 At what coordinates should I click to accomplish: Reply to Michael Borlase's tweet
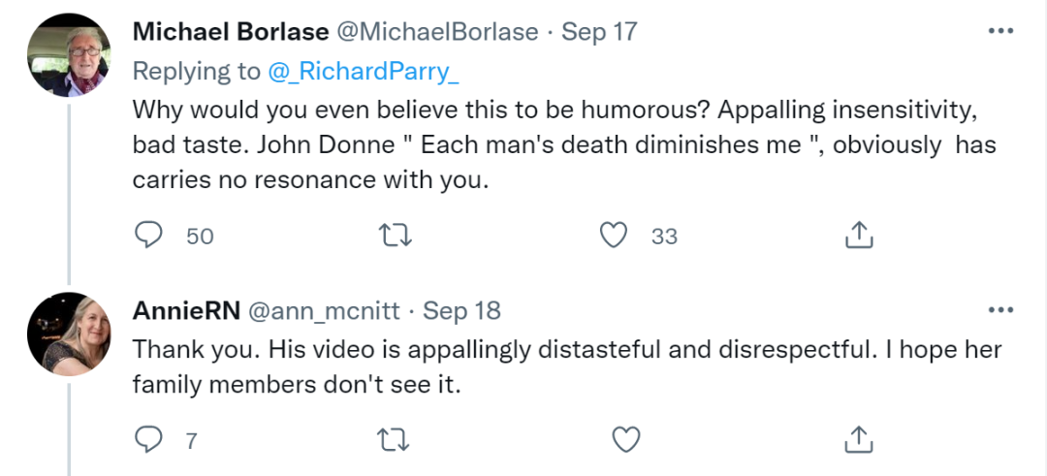148,235
